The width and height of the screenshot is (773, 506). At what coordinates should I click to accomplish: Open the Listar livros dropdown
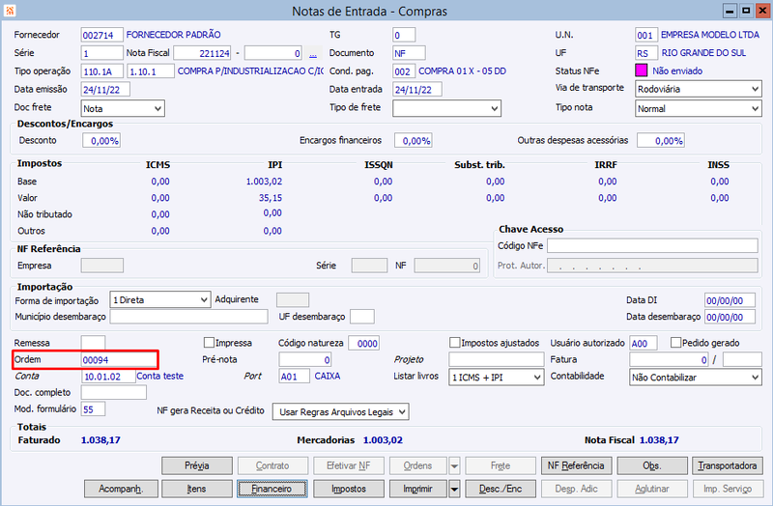(x=497, y=378)
